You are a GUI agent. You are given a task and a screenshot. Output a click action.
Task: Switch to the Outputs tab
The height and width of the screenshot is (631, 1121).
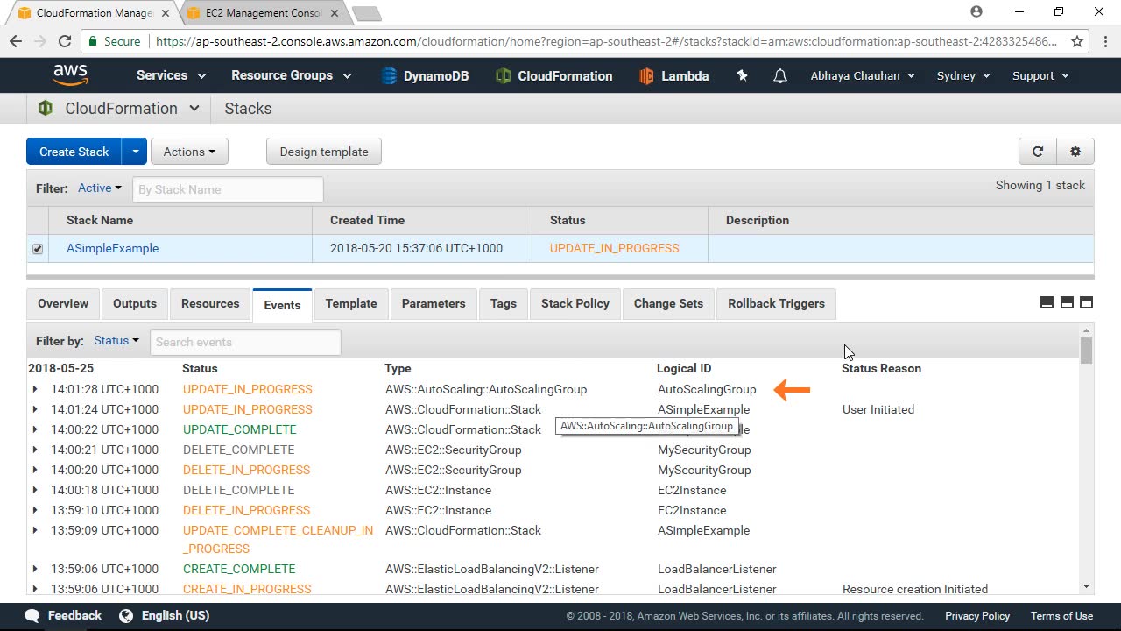135,303
